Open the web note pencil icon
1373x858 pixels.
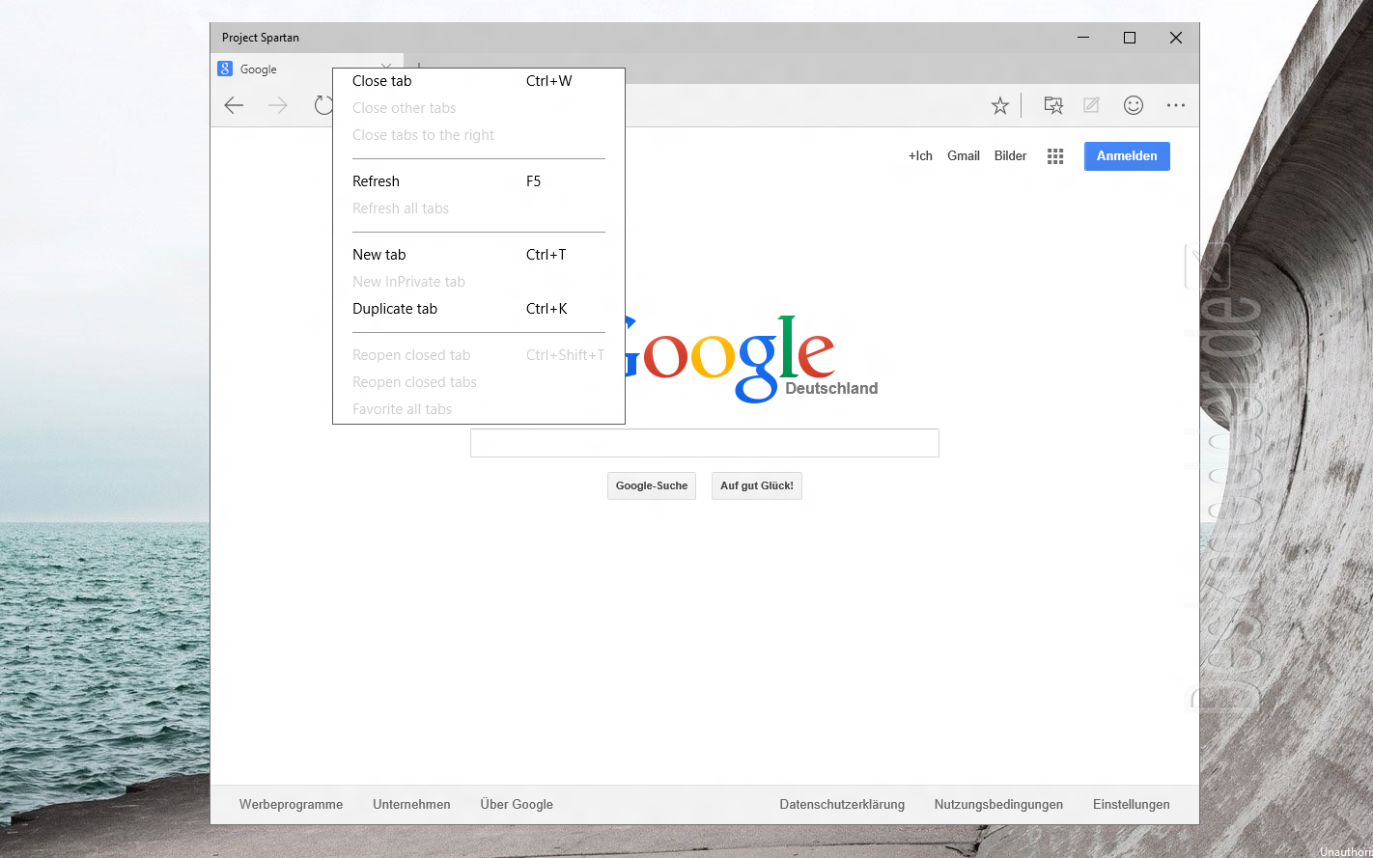[1091, 105]
